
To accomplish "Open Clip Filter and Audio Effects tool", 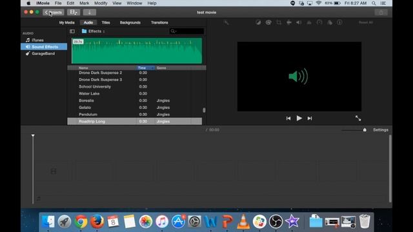I will (330, 23).
